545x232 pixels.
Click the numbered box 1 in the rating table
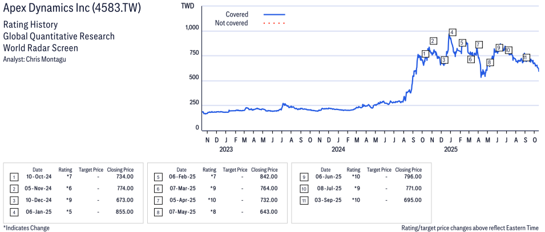click(x=14, y=177)
